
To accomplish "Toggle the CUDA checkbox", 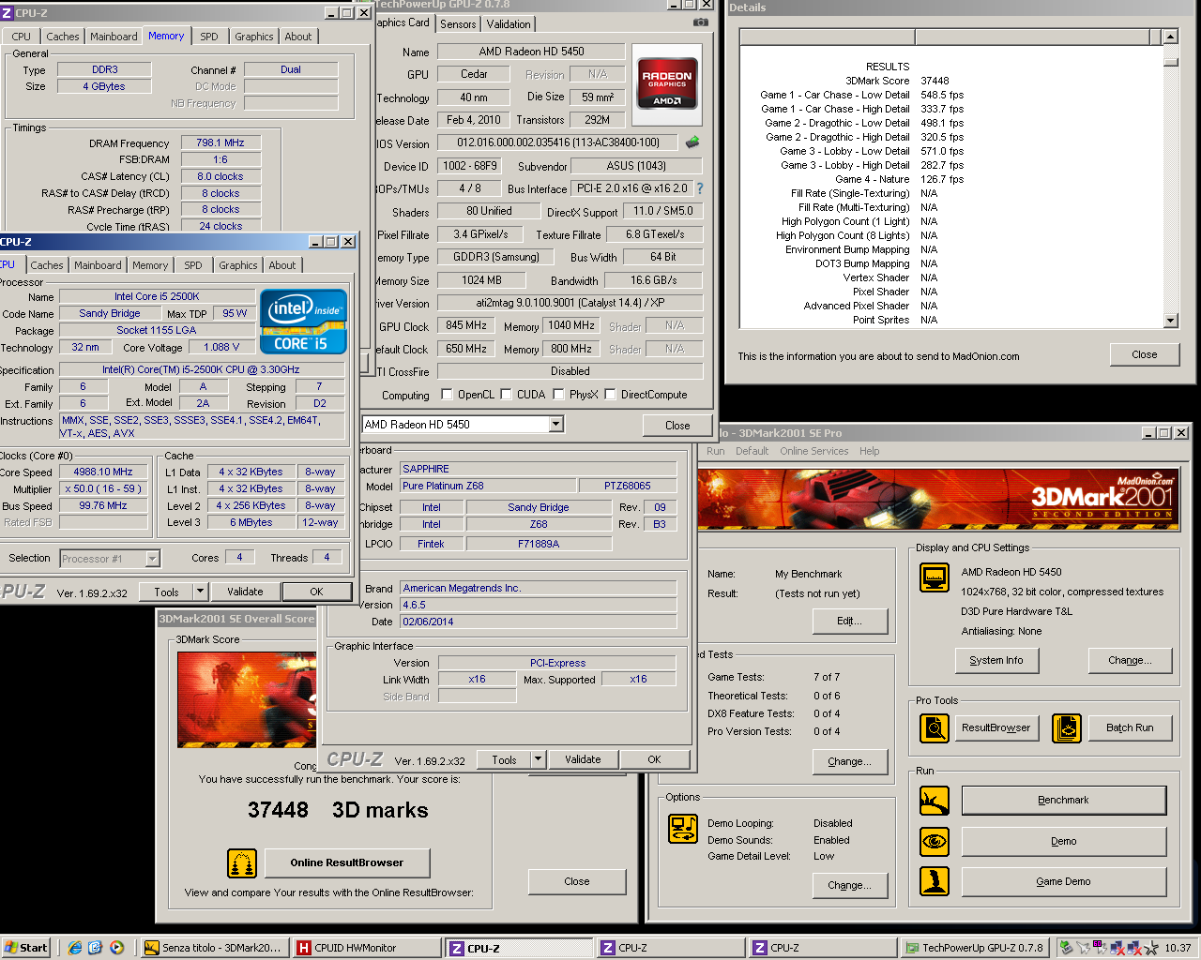I will click(506, 395).
